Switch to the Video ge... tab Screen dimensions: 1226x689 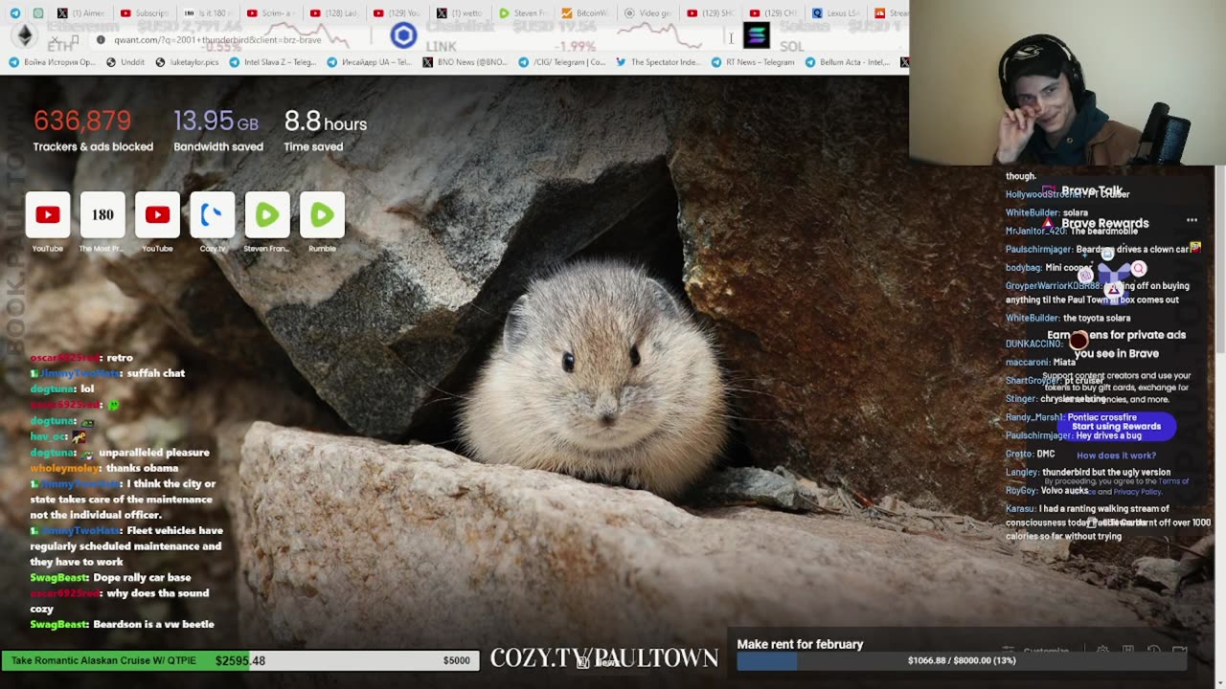coord(647,13)
